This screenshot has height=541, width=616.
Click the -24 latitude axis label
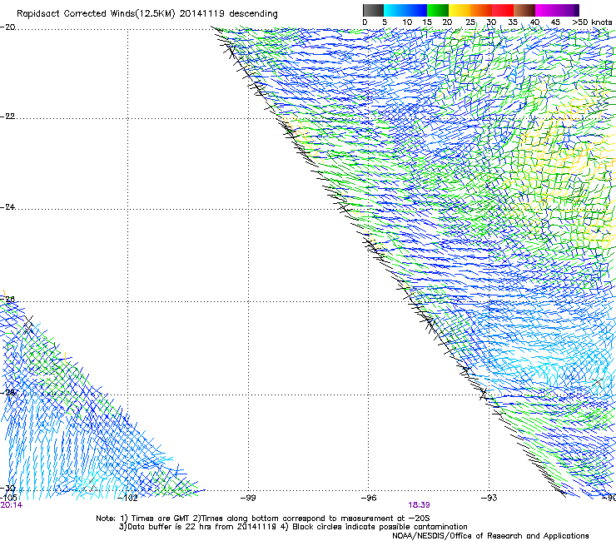(x=7, y=207)
